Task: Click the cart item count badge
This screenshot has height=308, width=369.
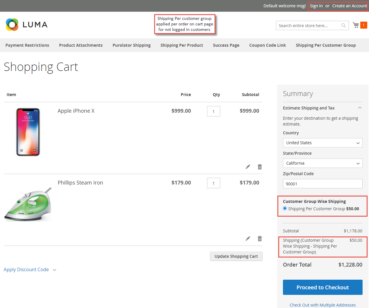Action: 363,25
